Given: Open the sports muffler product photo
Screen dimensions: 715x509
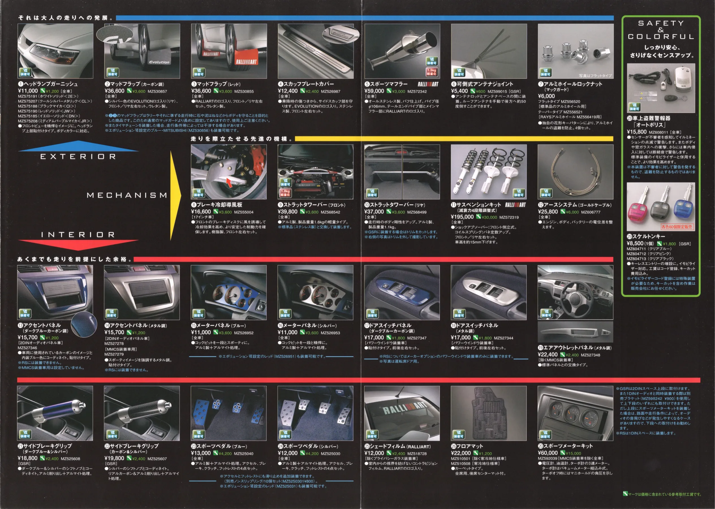Looking at the screenshot, I should (x=402, y=51).
